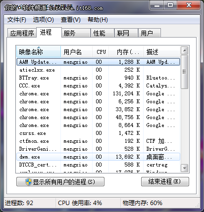Open the 选项(O) menu

tap(43, 20)
